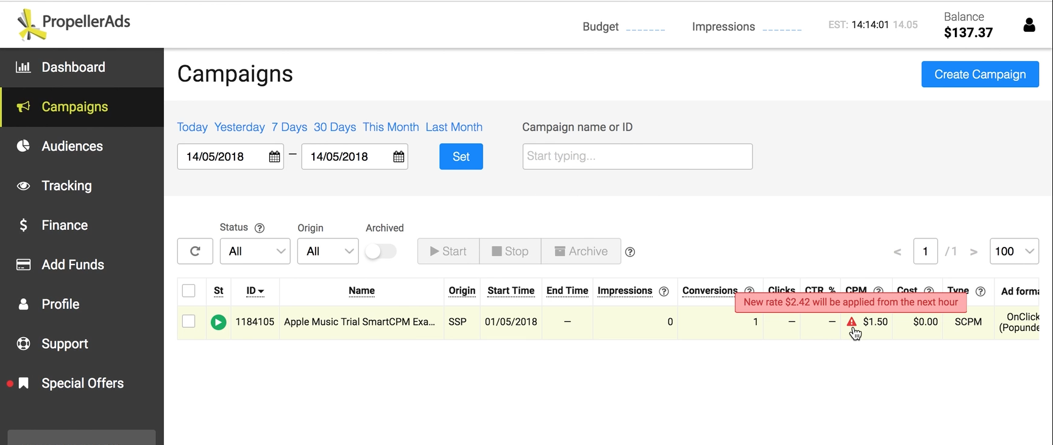Click Impressions column help icon
Viewport: 1053px width, 445px height.
coord(664,291)
